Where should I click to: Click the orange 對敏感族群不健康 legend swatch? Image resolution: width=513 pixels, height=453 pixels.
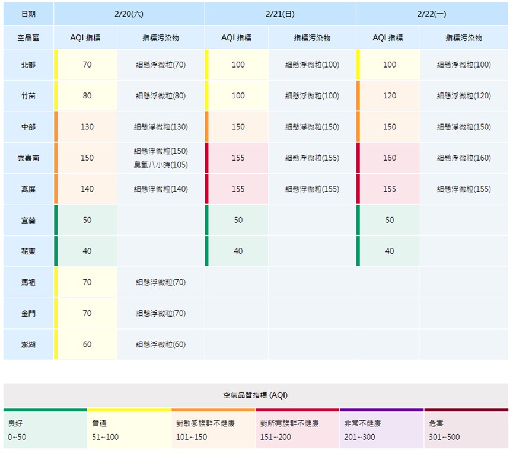[213, 429]
